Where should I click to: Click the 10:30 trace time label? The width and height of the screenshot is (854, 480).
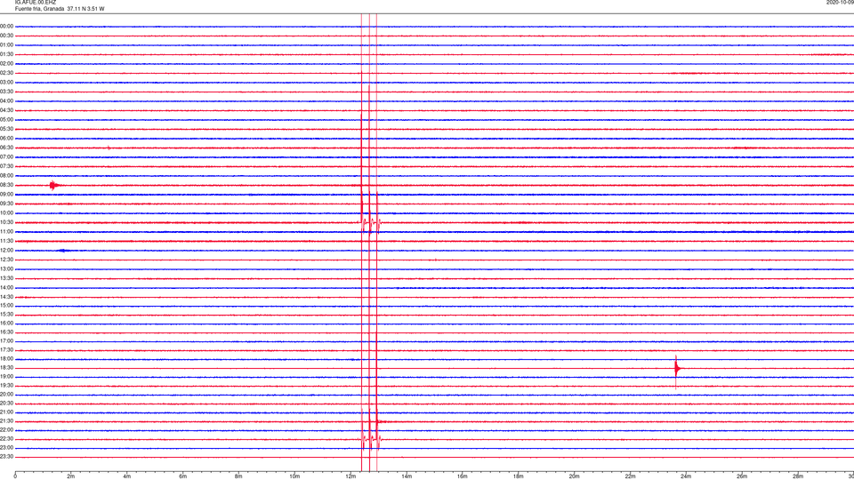(x=6, y=222)
